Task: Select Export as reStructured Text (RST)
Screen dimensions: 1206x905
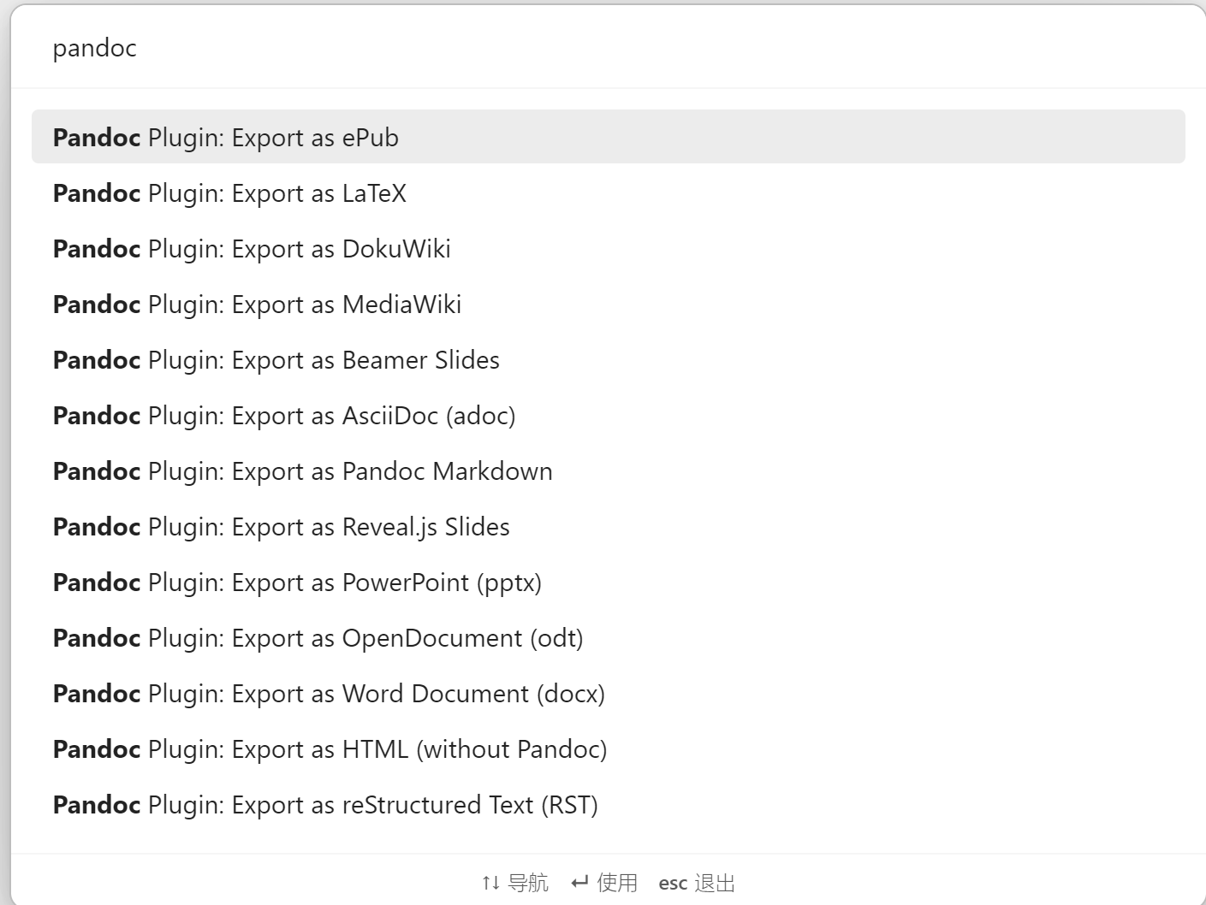Action: [x=325, y=804]
